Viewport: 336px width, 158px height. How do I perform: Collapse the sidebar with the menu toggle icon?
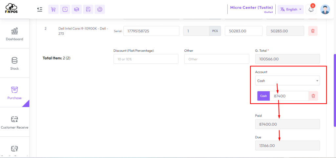40,9
